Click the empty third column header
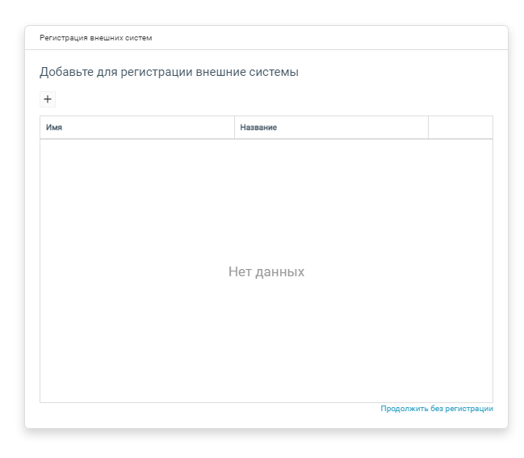 tap(460, 128)
